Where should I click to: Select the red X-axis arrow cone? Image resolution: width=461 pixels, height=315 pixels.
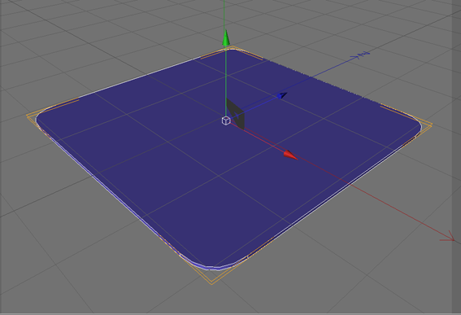290,155
